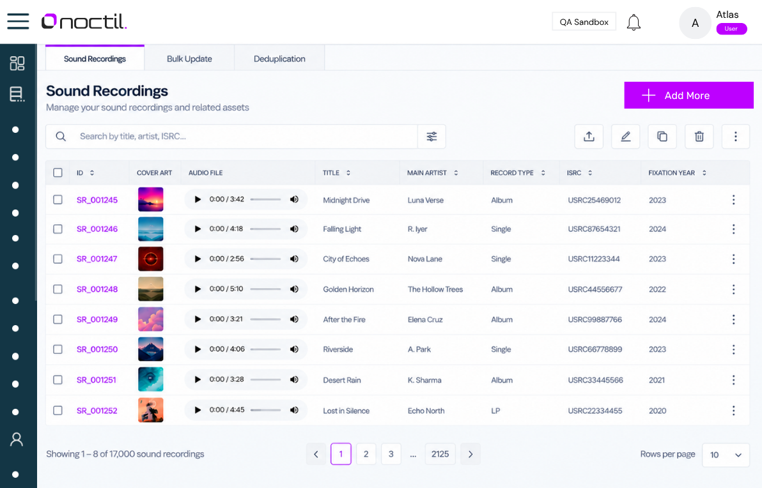
Task: Open row actions menu for SR_001245
Action: pyautogui.click(x=733, y=199)
